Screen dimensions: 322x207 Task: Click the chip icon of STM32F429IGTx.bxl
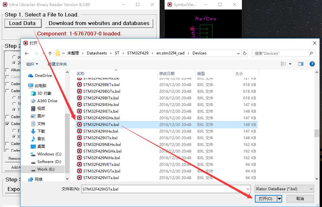(x=79, y=124)
